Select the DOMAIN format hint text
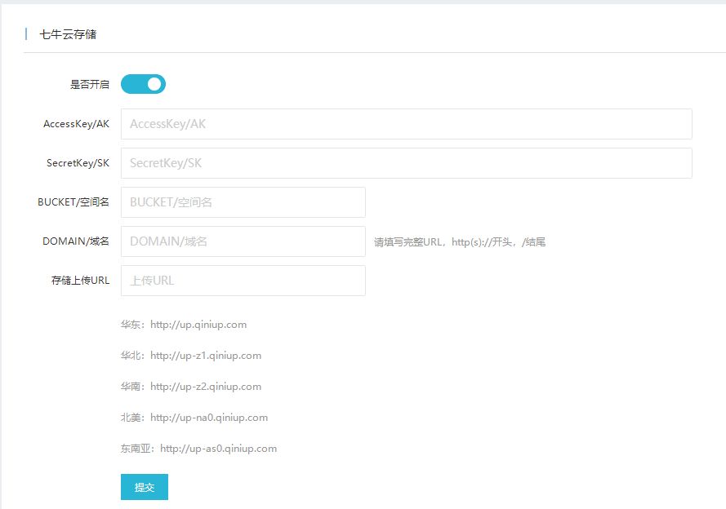The height and width of the screenshot is (509, 726). (x=457, y=241)
